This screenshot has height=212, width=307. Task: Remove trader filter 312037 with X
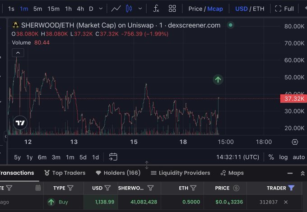[286, 202]
